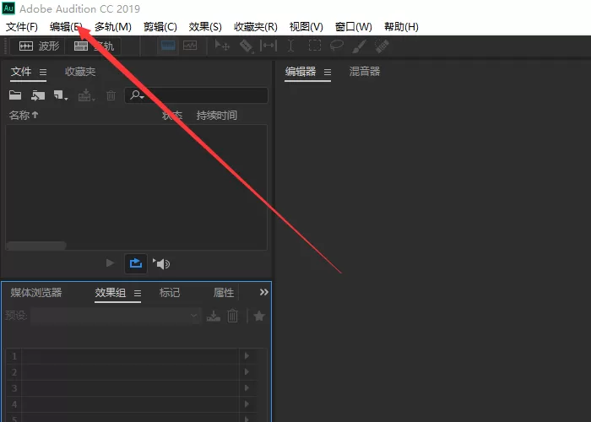Open the 效果组 panel menu icon
This screenshot has width=591, height=422.
point(138,293)
